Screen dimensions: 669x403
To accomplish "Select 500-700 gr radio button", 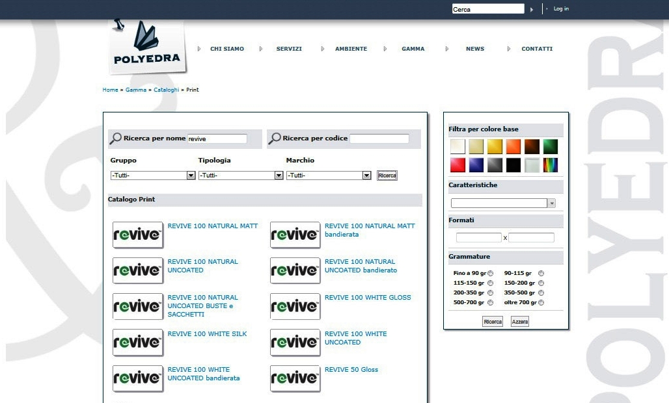I will (x=490, y=303).
